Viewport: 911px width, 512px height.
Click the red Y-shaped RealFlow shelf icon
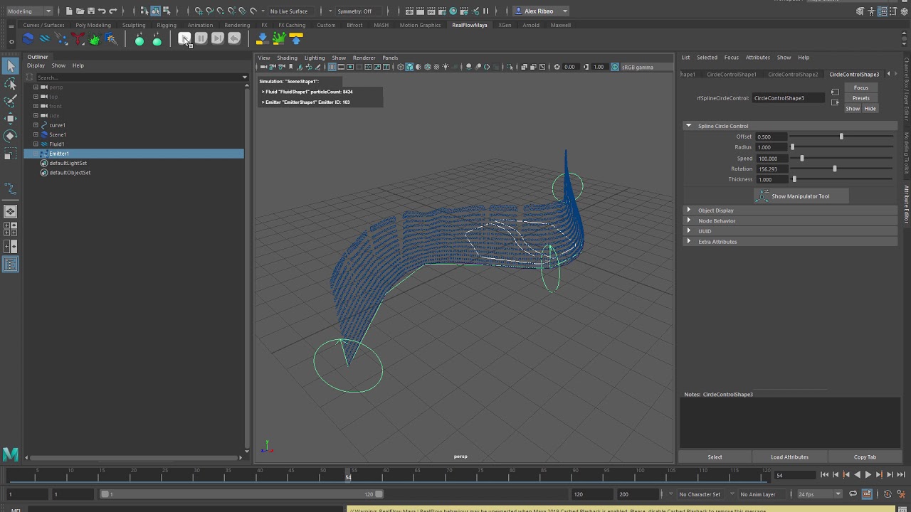[x=78, y=39]
